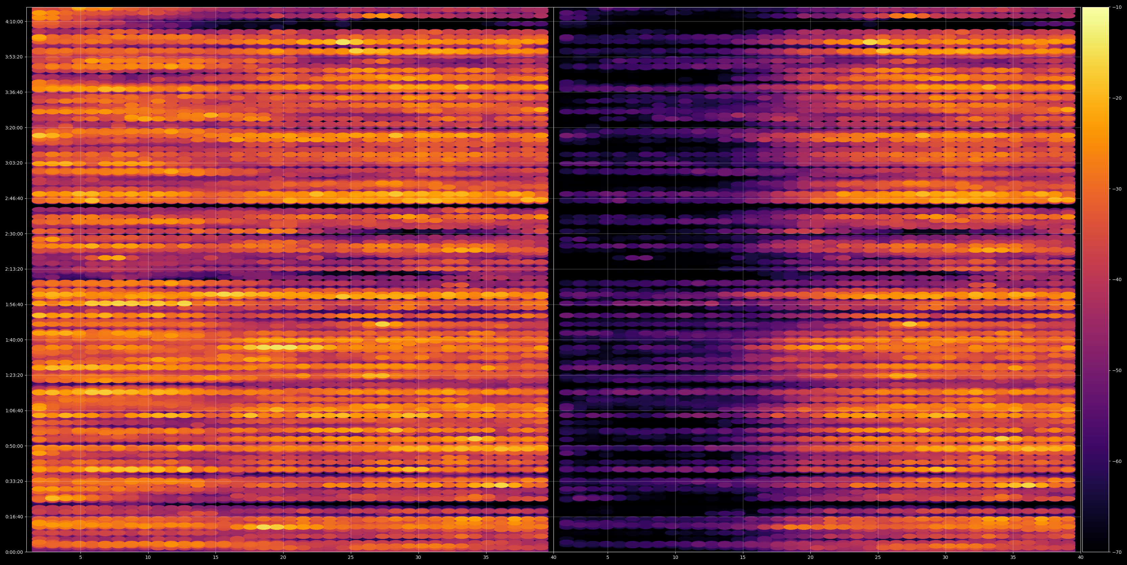Click x-axis label 40 beside the colorbar
The height and width of the screenshot is (565, 1127).
pos(1081,558)
